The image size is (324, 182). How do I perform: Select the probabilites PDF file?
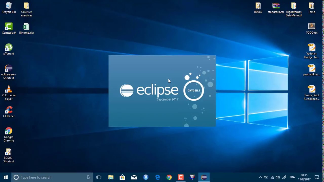(312, 70)
